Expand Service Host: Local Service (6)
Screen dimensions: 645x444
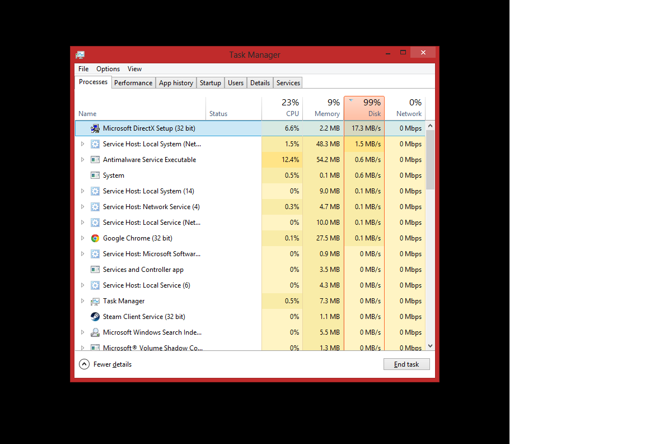pos(82,285)
